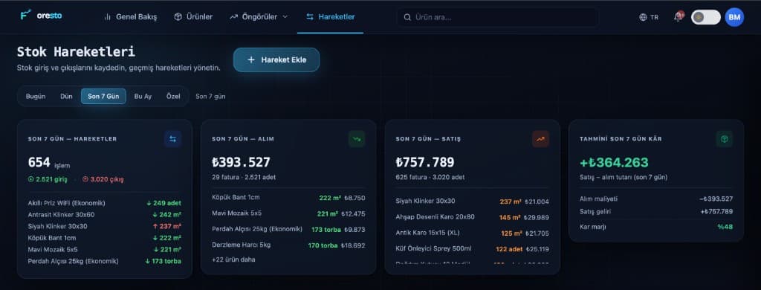Select the Bu Ay filter
Viewport: 761px width, 290px height.
coord(143,96)
